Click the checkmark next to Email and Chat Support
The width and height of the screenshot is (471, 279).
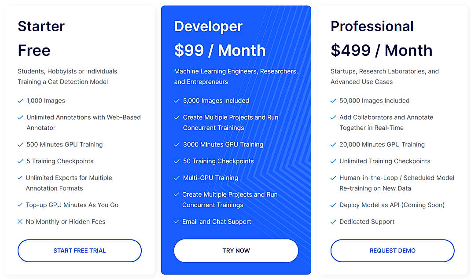(x=177, y=222)
